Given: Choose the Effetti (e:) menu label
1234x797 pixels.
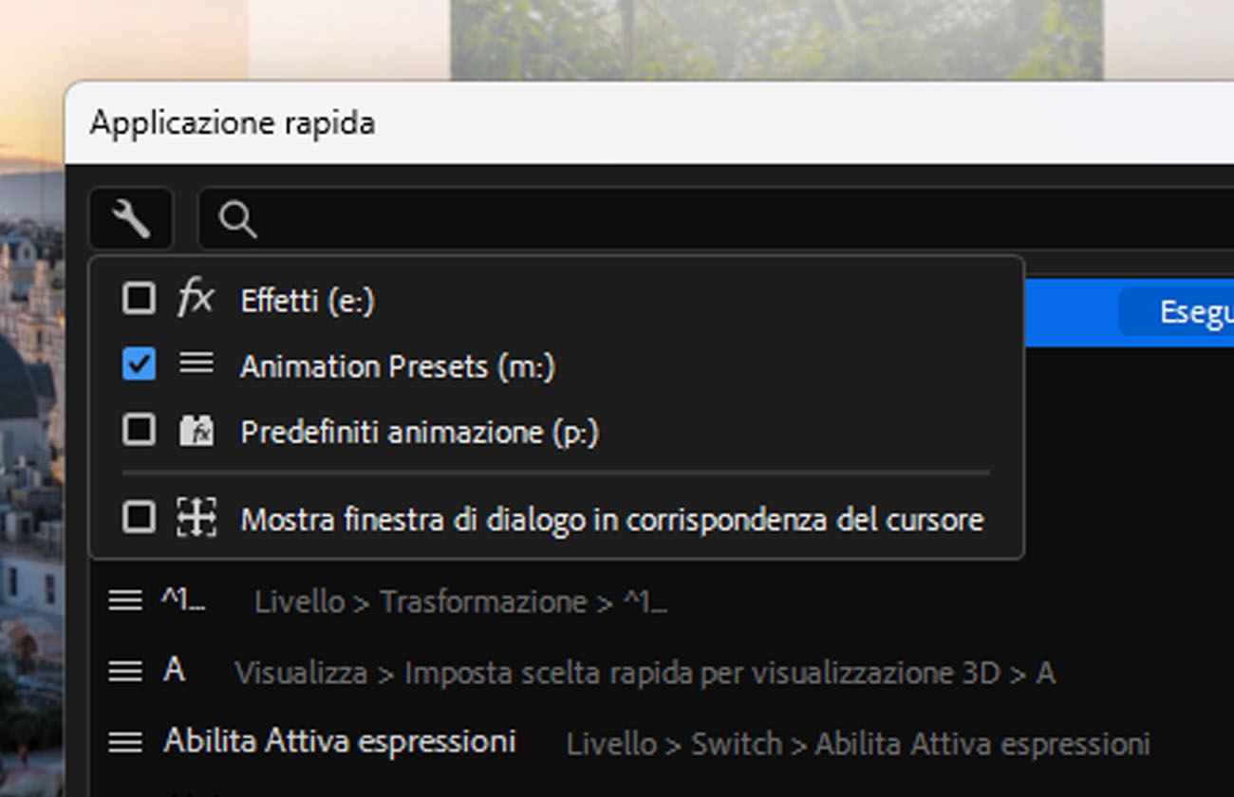Looking at the screenshot, I should [308, 301].
